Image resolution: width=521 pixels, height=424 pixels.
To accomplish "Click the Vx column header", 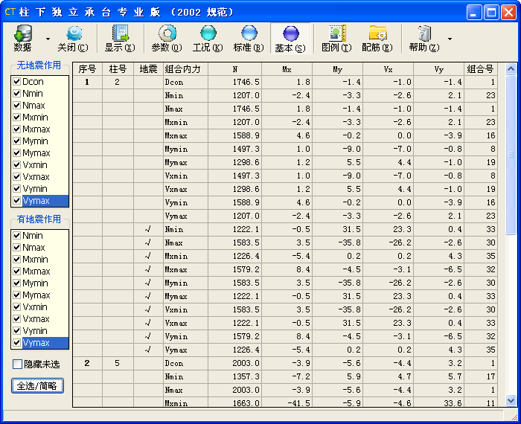I will [x=388, y=69].
